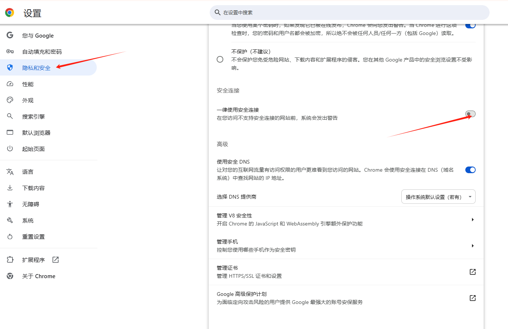
Task: Click the translate icon for 语言
Action: [x=10, y=172]
